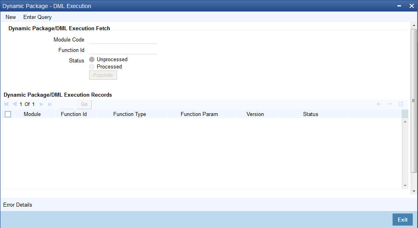Image resolution: width=418 pixels, height=228 pixels.
Task: Open the Error Details link
Action: coord(18,205)
